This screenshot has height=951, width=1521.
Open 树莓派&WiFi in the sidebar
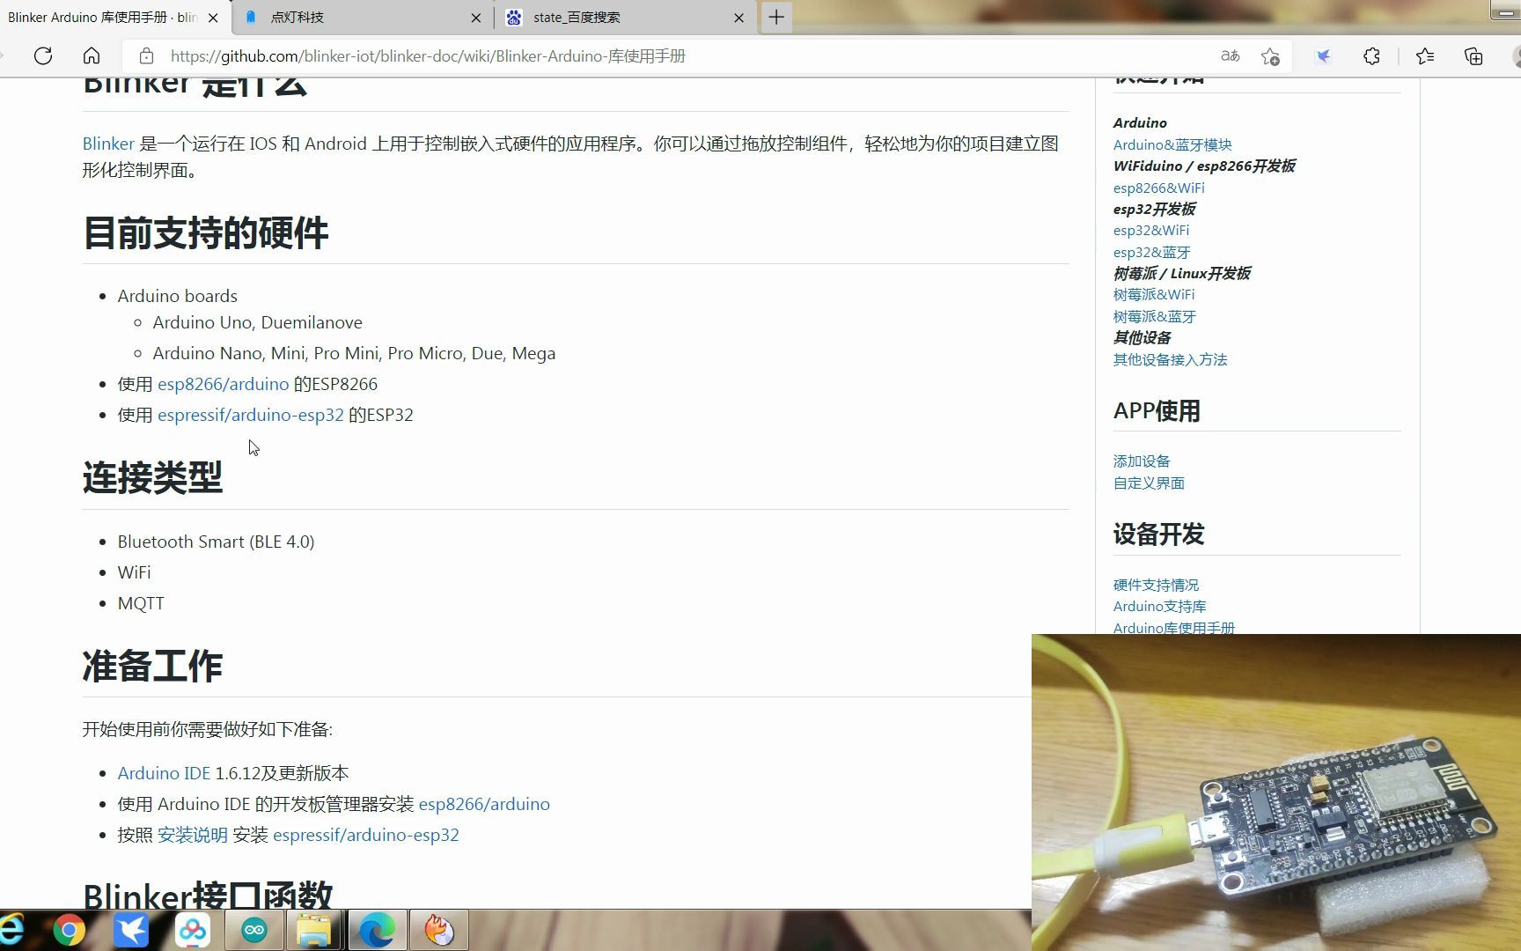(x=1154, y=294)
